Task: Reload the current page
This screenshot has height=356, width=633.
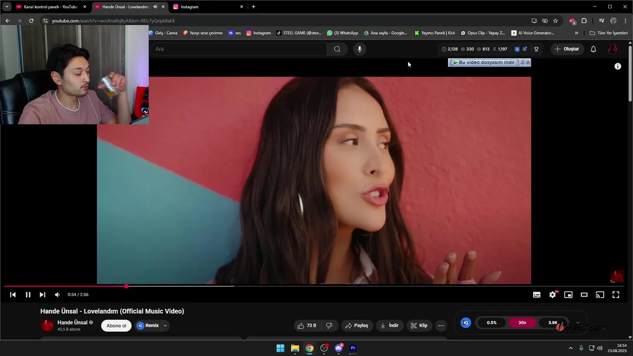Action: [x=31, y=21]
